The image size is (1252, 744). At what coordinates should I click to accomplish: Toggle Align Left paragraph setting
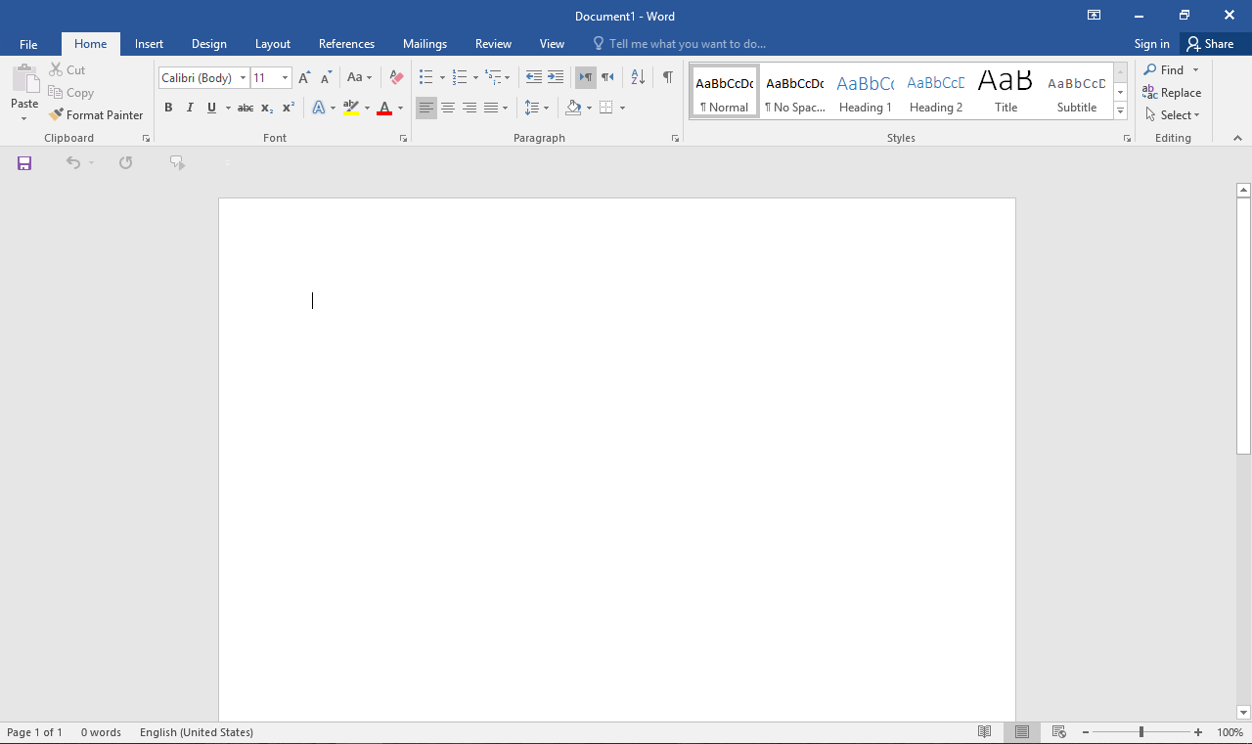tap(426, 108)
